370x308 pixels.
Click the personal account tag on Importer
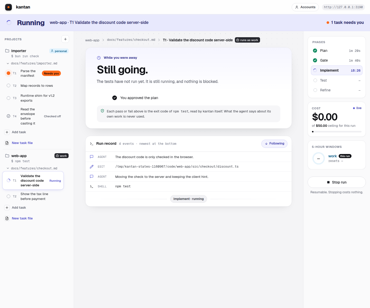[59, 51]
